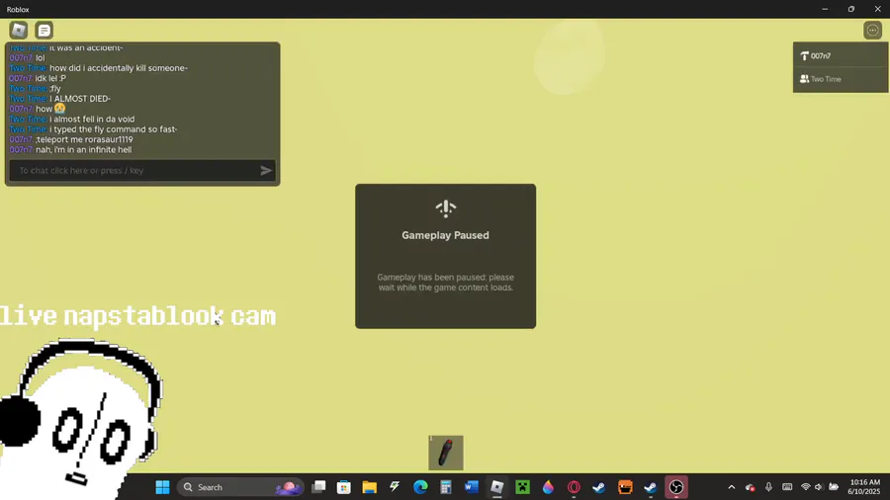Launch Microsoft Store from the taskbar

[x=344, y=487]
